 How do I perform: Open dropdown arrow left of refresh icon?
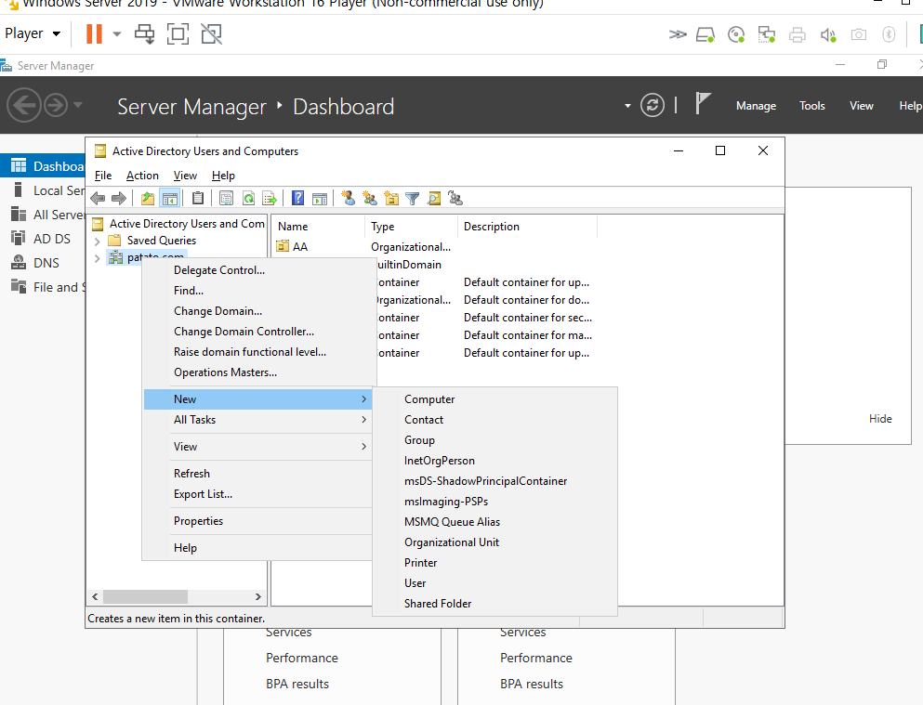point(627,106)
